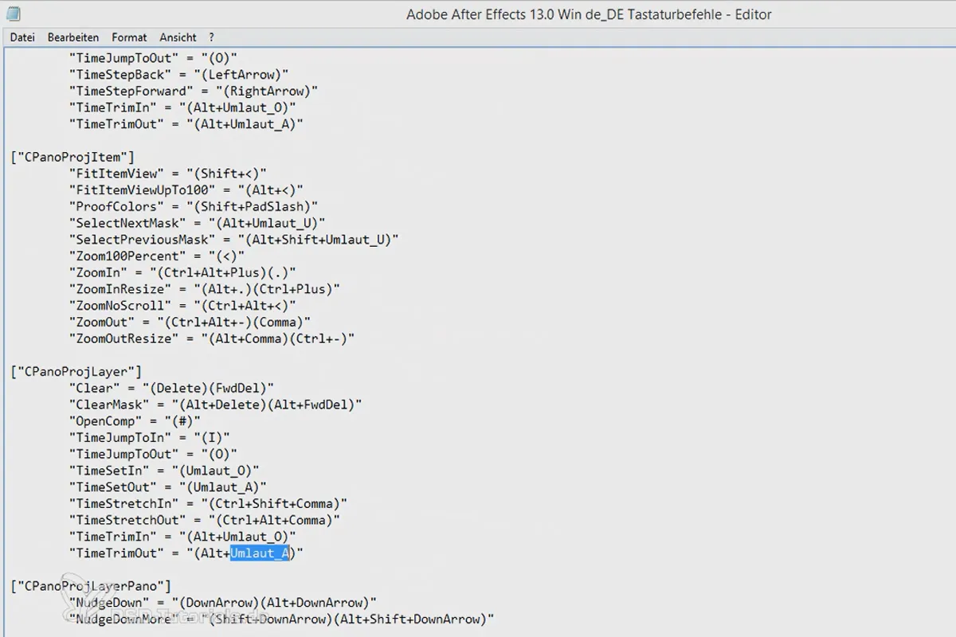Click the "ZoomNoScroll" line

click(182, 305)
